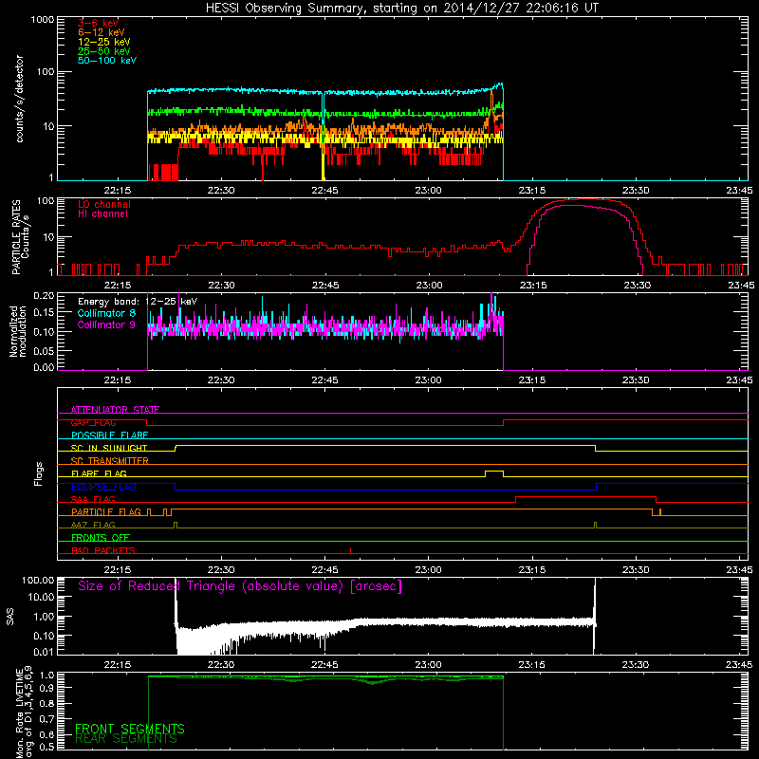Click the 1000 tick on counts axis
Screen dimensions: 759x759
click(x=42, y=20)
